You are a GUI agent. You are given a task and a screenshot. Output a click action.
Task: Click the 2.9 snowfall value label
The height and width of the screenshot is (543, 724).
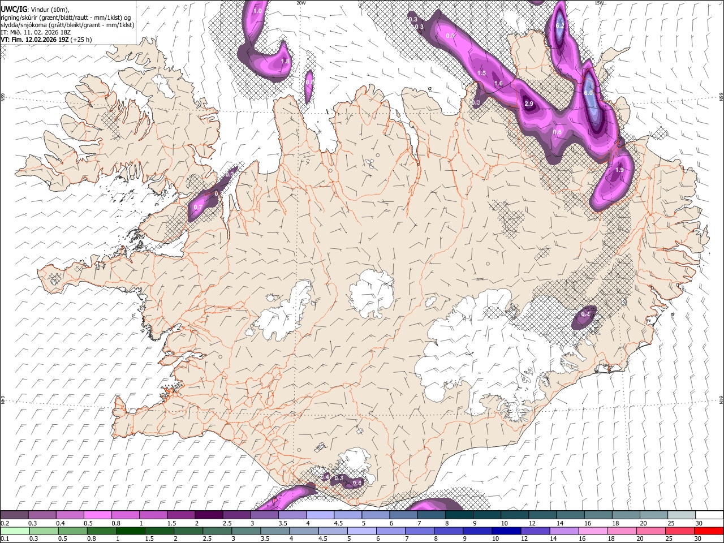[x=529, y=104]
